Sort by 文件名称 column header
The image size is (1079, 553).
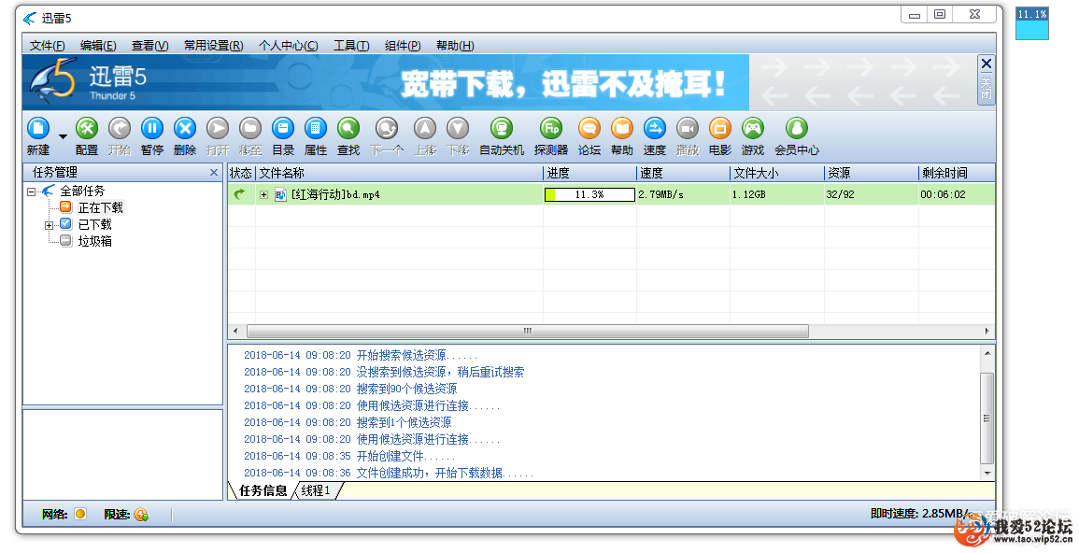[x=399, y=173]
